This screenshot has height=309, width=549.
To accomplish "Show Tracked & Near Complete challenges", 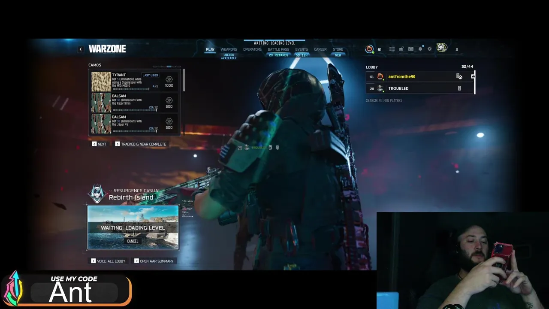I will coord(141,144).
